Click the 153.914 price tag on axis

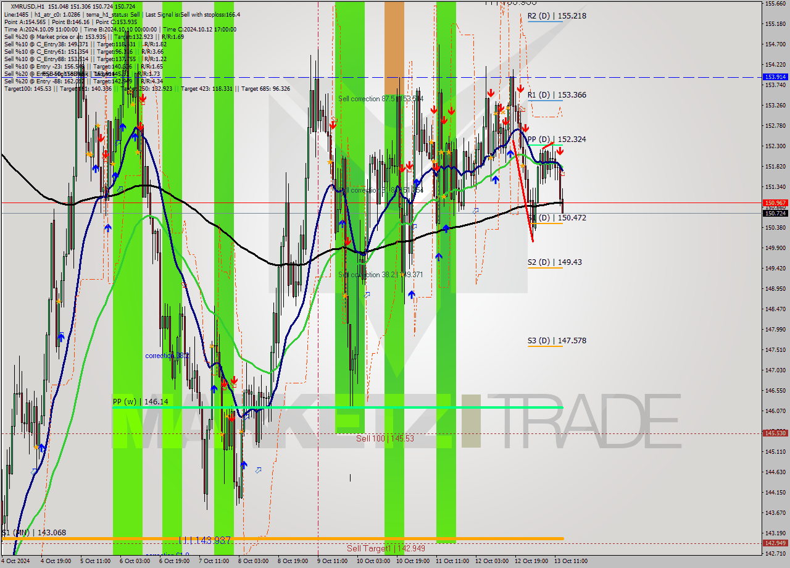(775, 77)
